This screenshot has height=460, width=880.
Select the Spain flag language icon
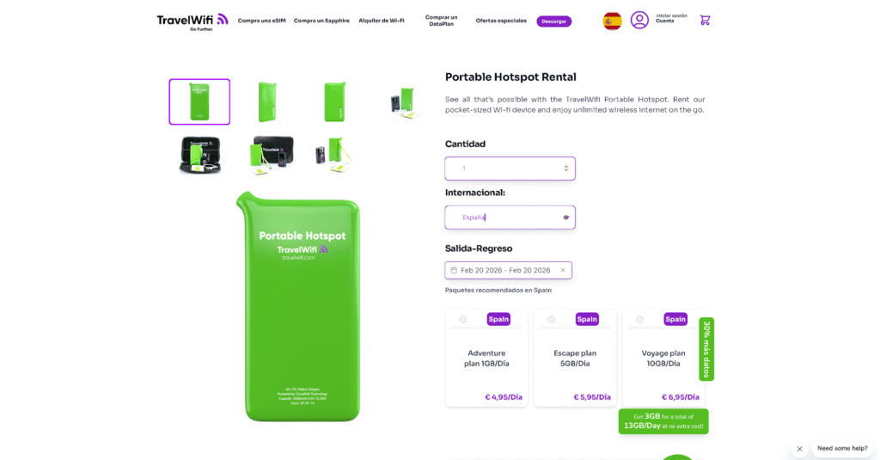click(612, 21)
